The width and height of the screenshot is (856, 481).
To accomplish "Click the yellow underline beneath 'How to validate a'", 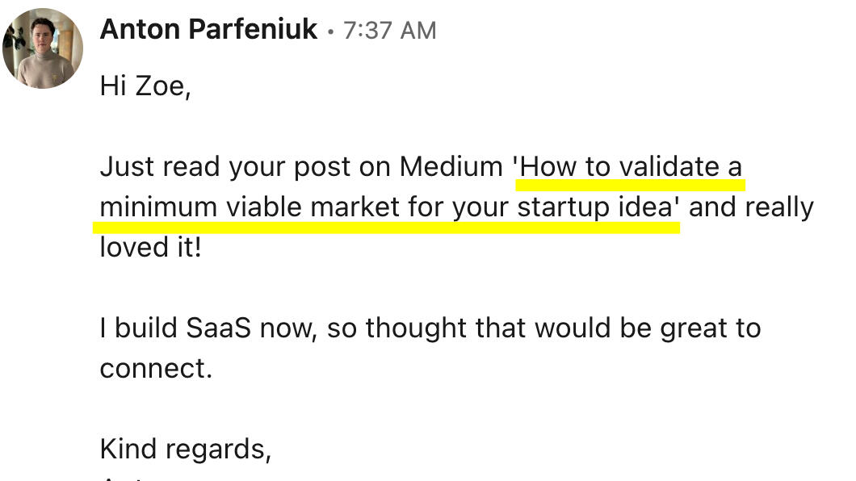I will coord(630,184).
